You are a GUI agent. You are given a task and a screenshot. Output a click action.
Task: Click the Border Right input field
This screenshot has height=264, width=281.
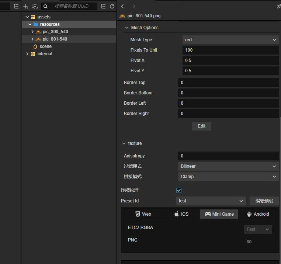tap(229, 114)
